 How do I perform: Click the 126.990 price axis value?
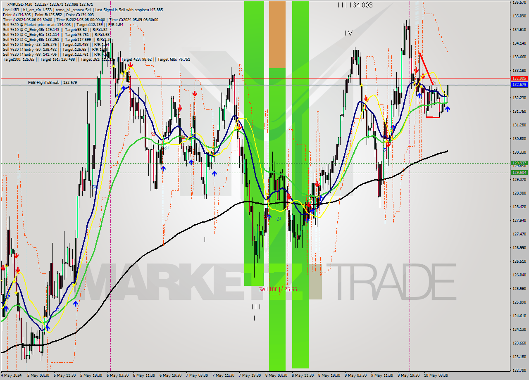[519, 248]
